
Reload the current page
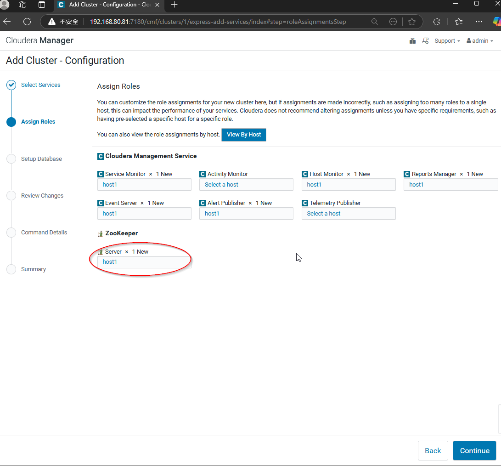tap(27, 22)
